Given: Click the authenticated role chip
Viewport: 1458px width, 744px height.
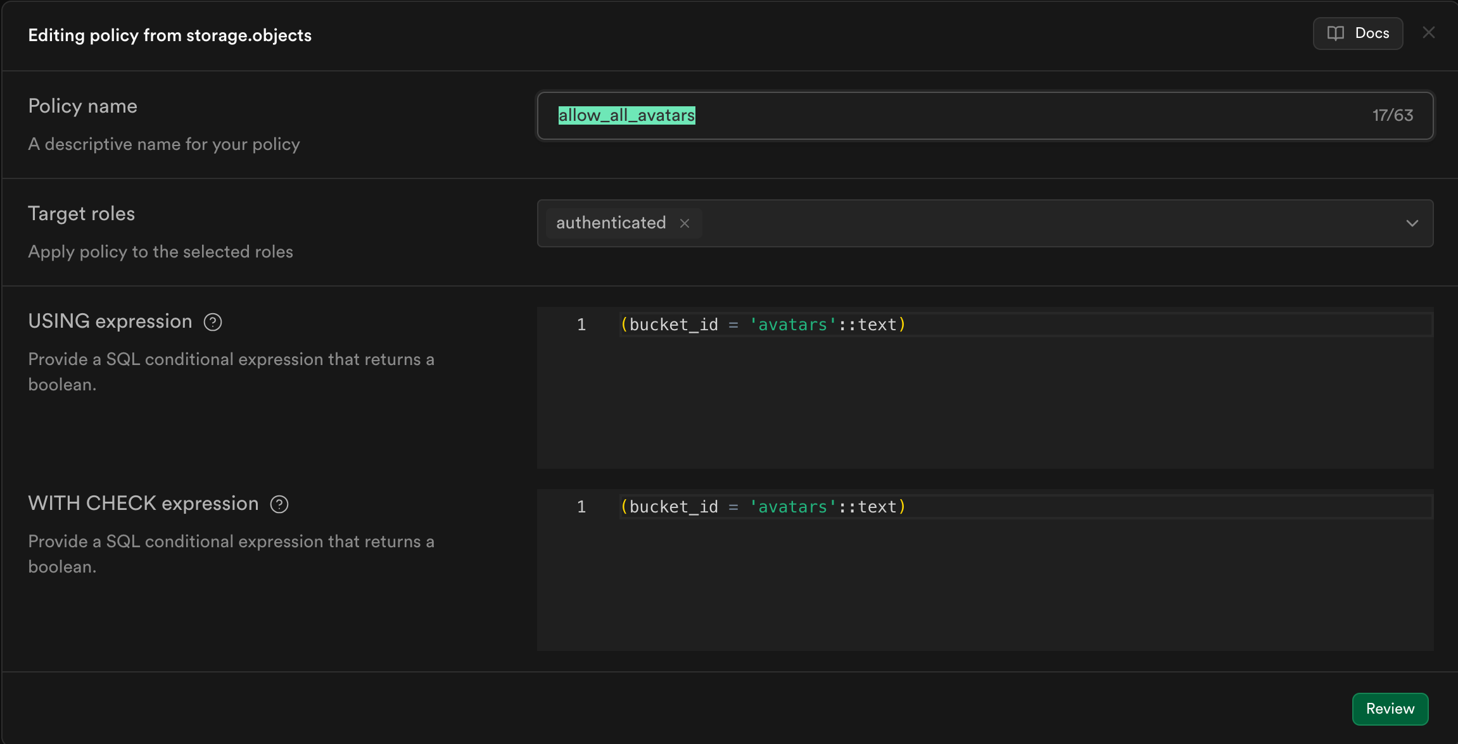Looking at the screenshot, I should click(x=611, y=223).
